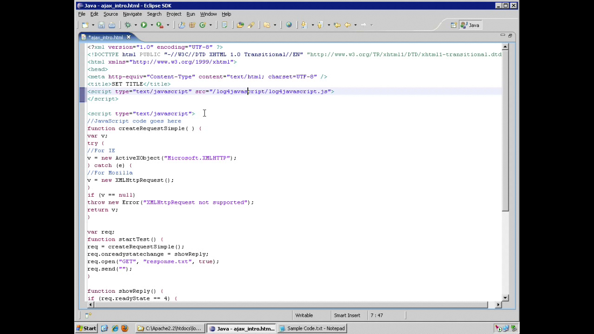
Task: Click the Print toolbar icon
Action: (112, 25)
